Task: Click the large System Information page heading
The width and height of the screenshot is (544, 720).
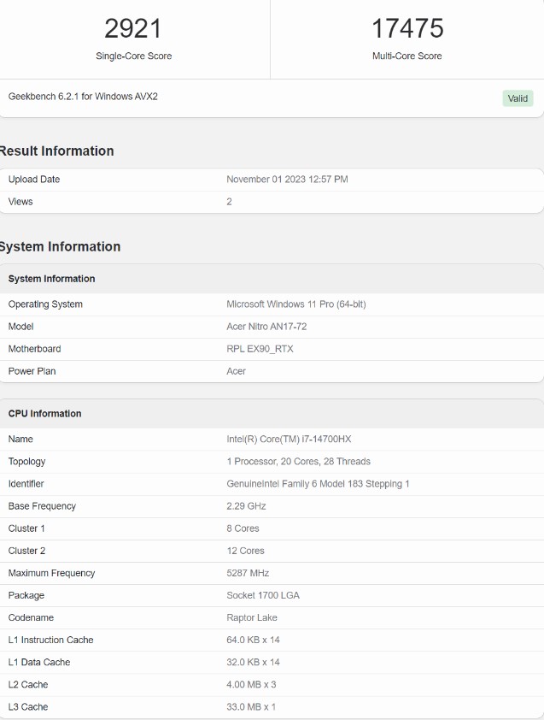Action: click(60, 246)
